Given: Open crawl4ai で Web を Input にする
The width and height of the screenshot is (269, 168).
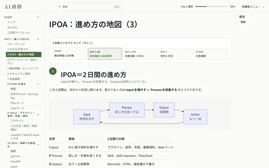Looking at the screenshot, I should pos(25,137).
